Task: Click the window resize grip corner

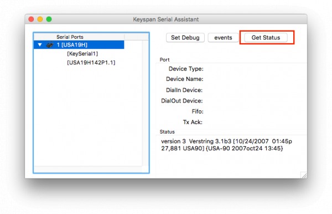Action: (x=304, y=175)
